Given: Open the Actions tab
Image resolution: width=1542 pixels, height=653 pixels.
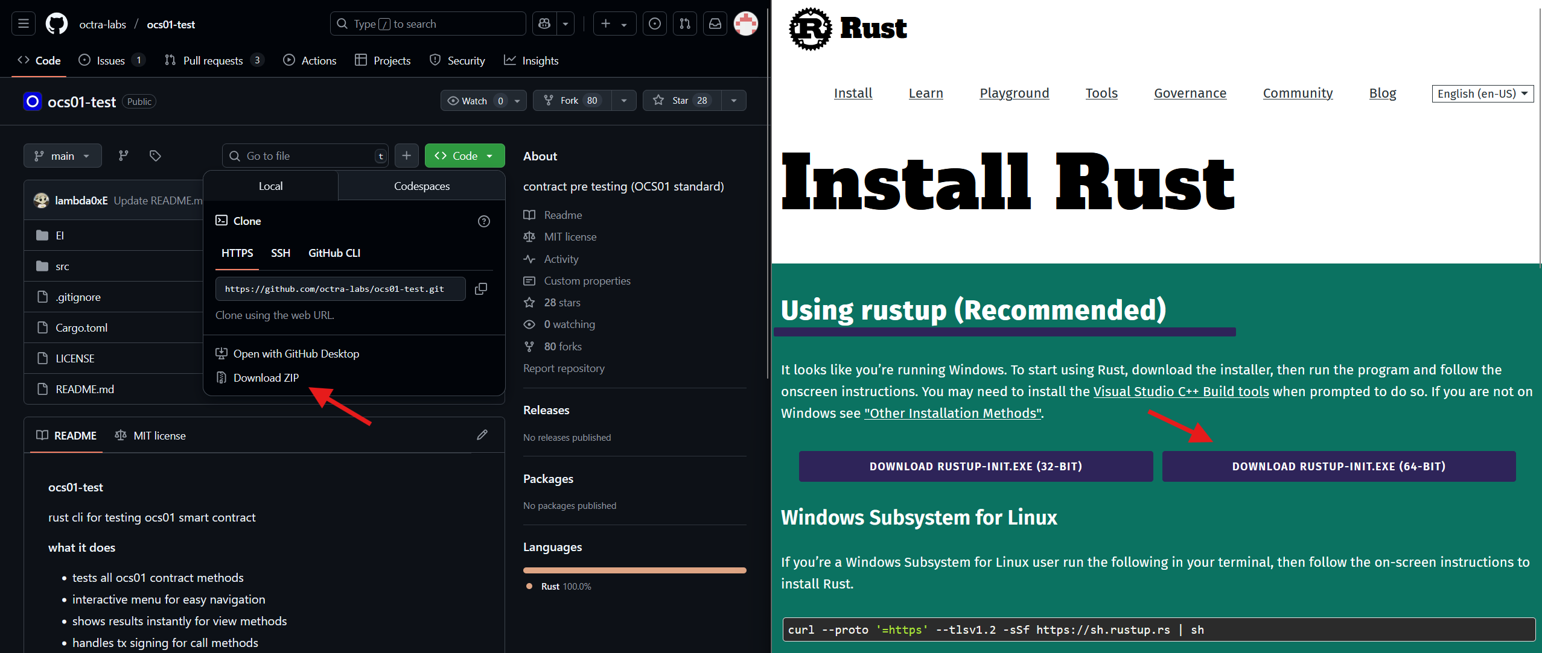Looking at the screenshot, I should click(x=310, y=60).
